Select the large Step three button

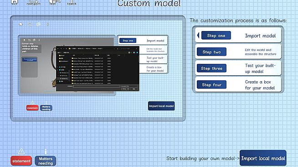(x=211, y=68)
